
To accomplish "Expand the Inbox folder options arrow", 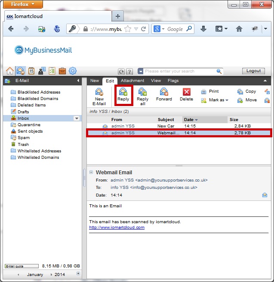I will [77, 118].
